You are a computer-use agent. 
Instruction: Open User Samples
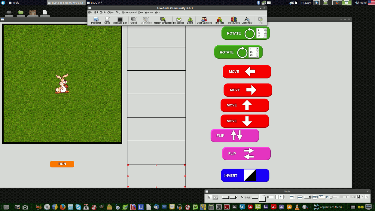coord(204,20)
